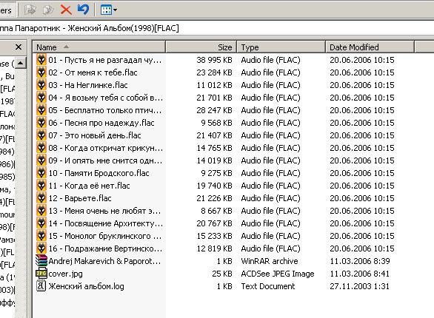The height and width of the screenshot is (318, 434).
Task: Select file 14 - Посвящение Архитекту
Action: [105, 223]
